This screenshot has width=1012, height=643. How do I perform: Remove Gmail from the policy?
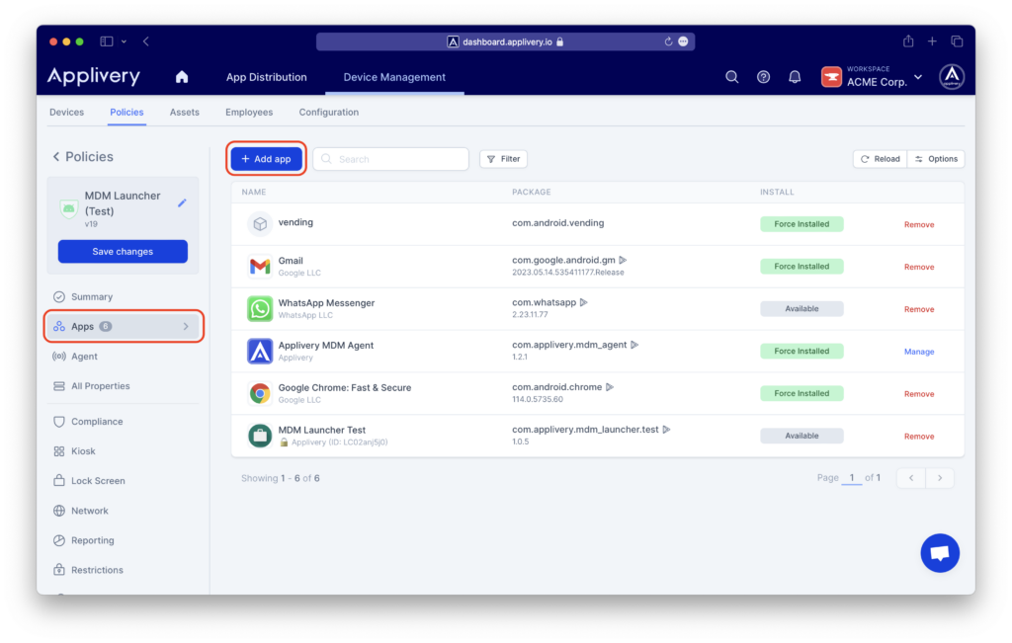tap(919, 267)
